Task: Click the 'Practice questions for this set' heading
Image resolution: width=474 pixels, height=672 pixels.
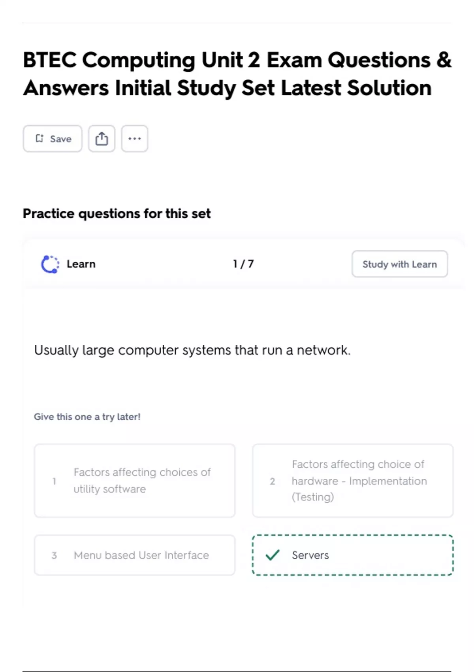Action: [x=117, y=213]
